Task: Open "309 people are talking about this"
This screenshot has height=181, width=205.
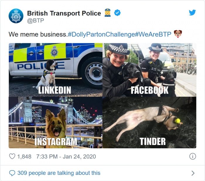Action: (59, 173)
